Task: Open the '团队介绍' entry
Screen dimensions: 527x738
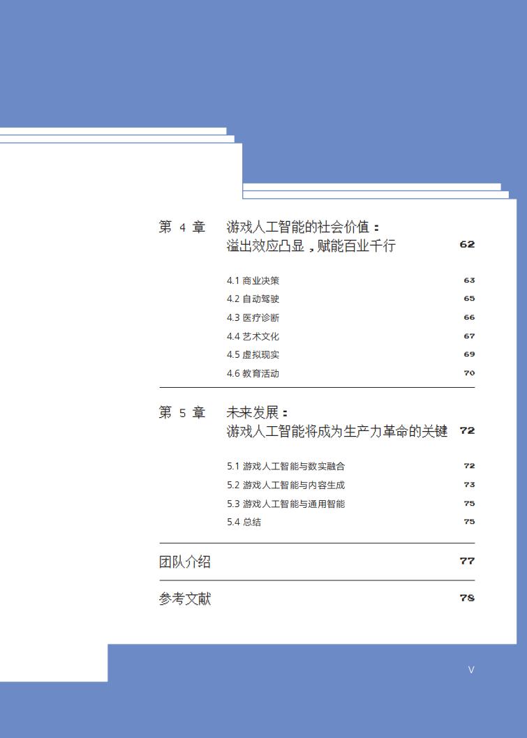Action: [184, 562]
